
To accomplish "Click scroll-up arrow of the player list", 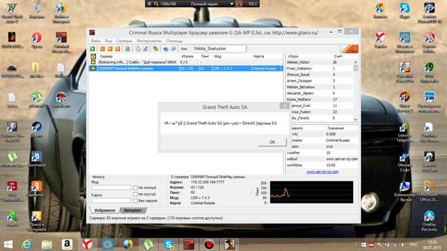I will [x=355, y=62].
